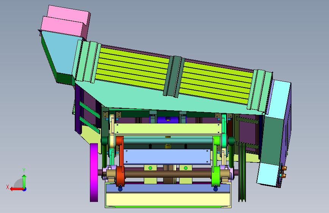This screenshot has width=329, height=213.
Task: Select the blue cylinder under the tray
Action: (x=168, y=120)
